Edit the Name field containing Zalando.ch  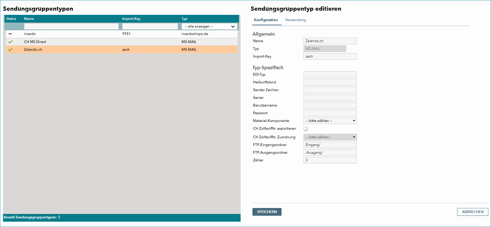pyautogui.click(x=330, y=41)
